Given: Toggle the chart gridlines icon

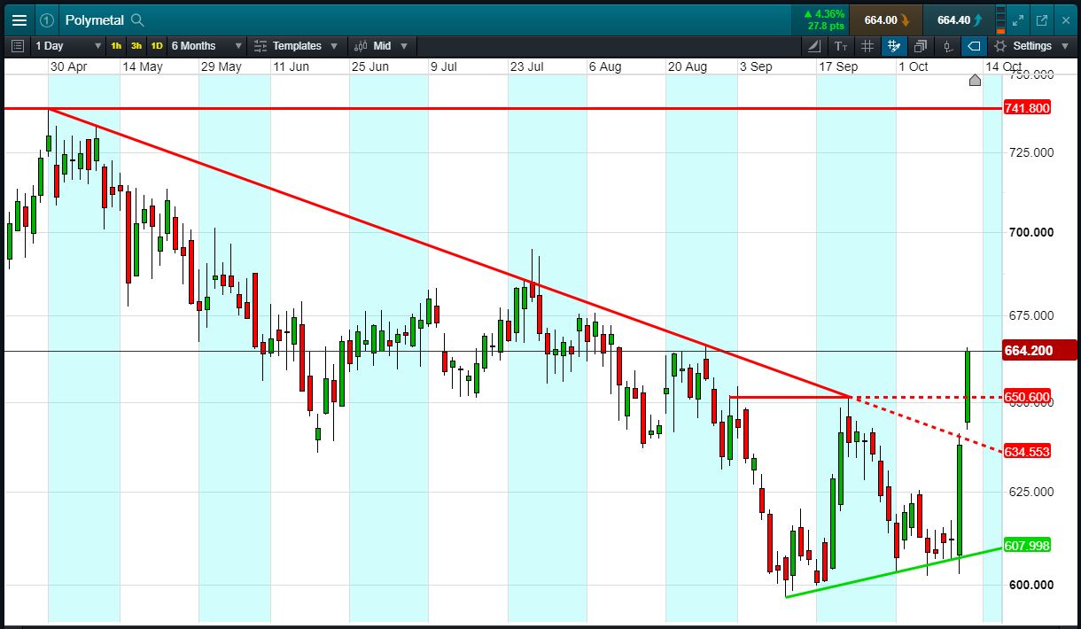Looking at the screenshot, I should tap(867, 46).
